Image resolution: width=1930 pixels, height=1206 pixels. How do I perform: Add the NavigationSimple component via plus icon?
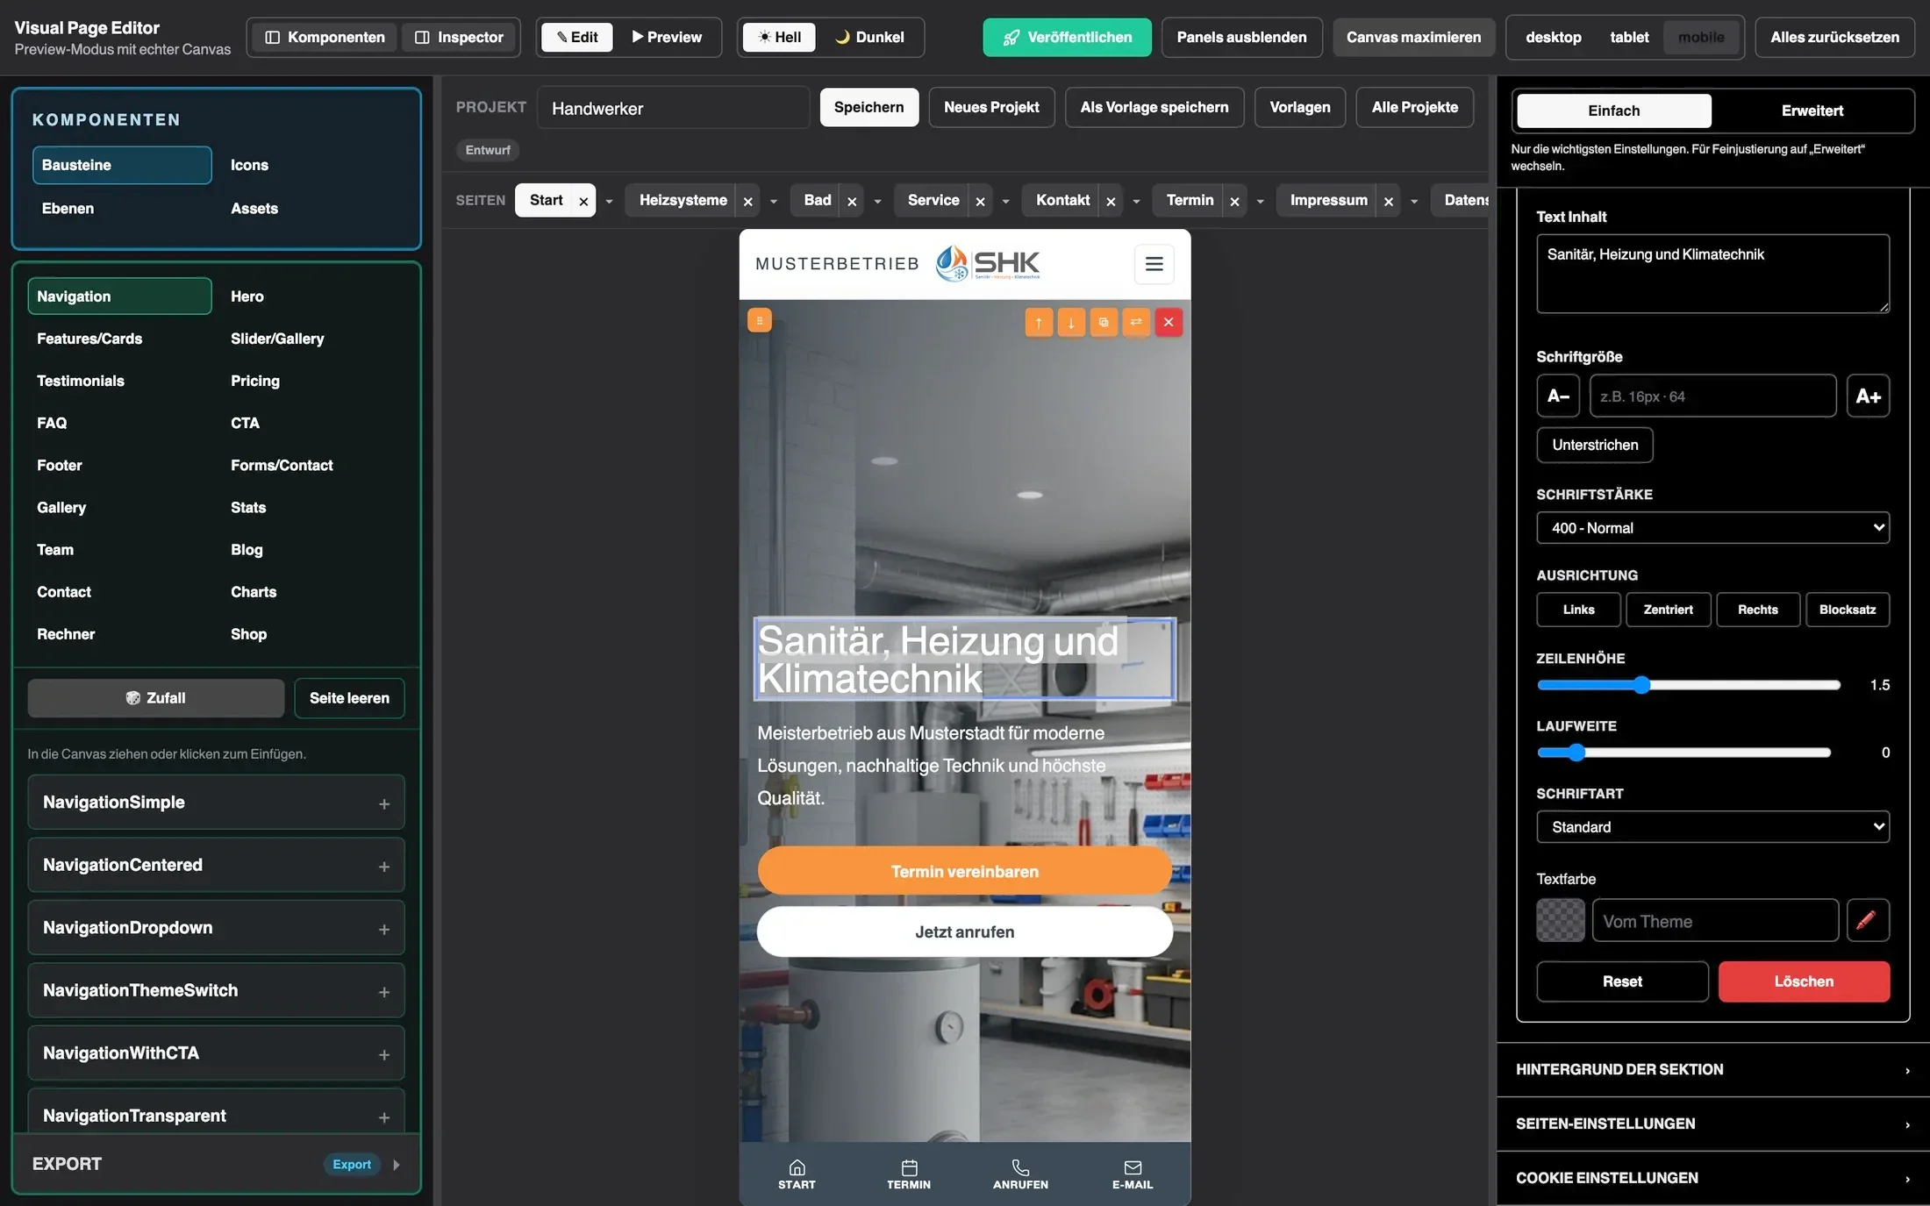tap(384, 803)
